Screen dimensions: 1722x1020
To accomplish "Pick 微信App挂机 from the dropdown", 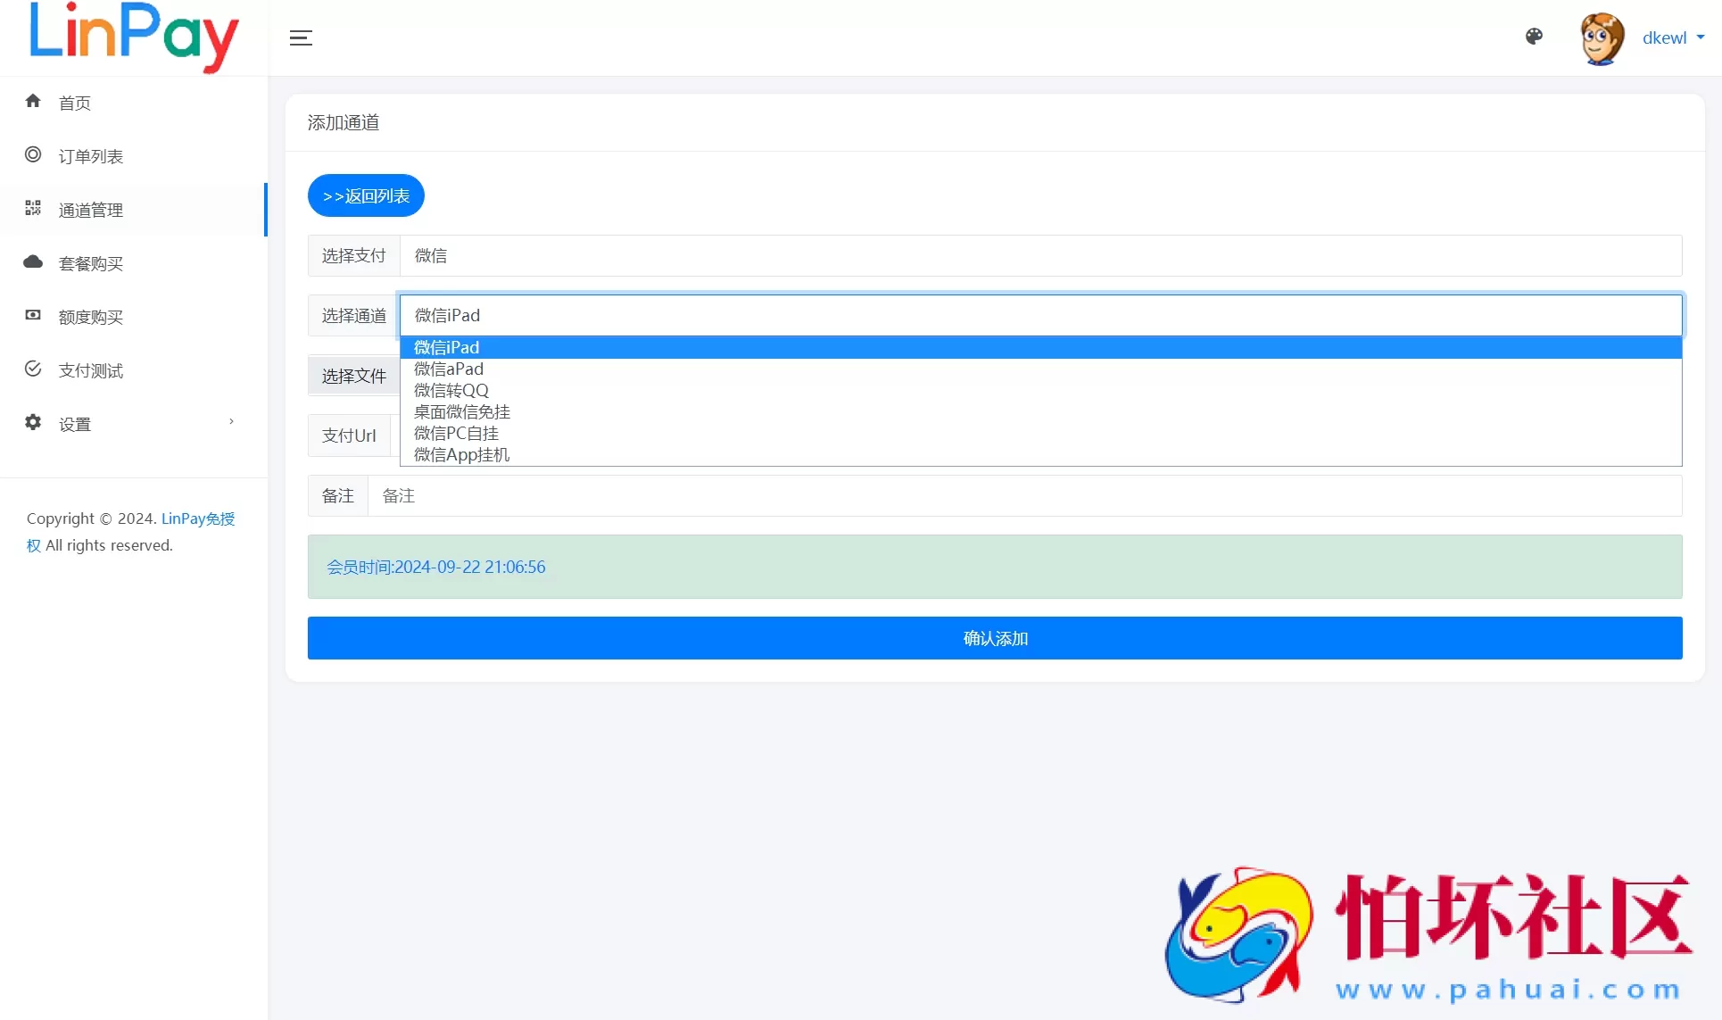I will (x=462, y=454).
